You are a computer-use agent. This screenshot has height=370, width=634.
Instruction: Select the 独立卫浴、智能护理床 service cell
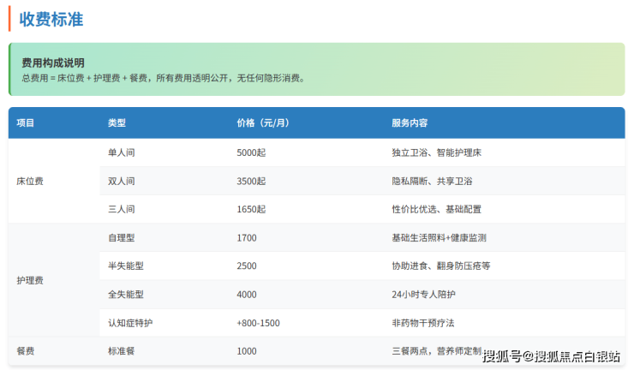coord(436,152)
